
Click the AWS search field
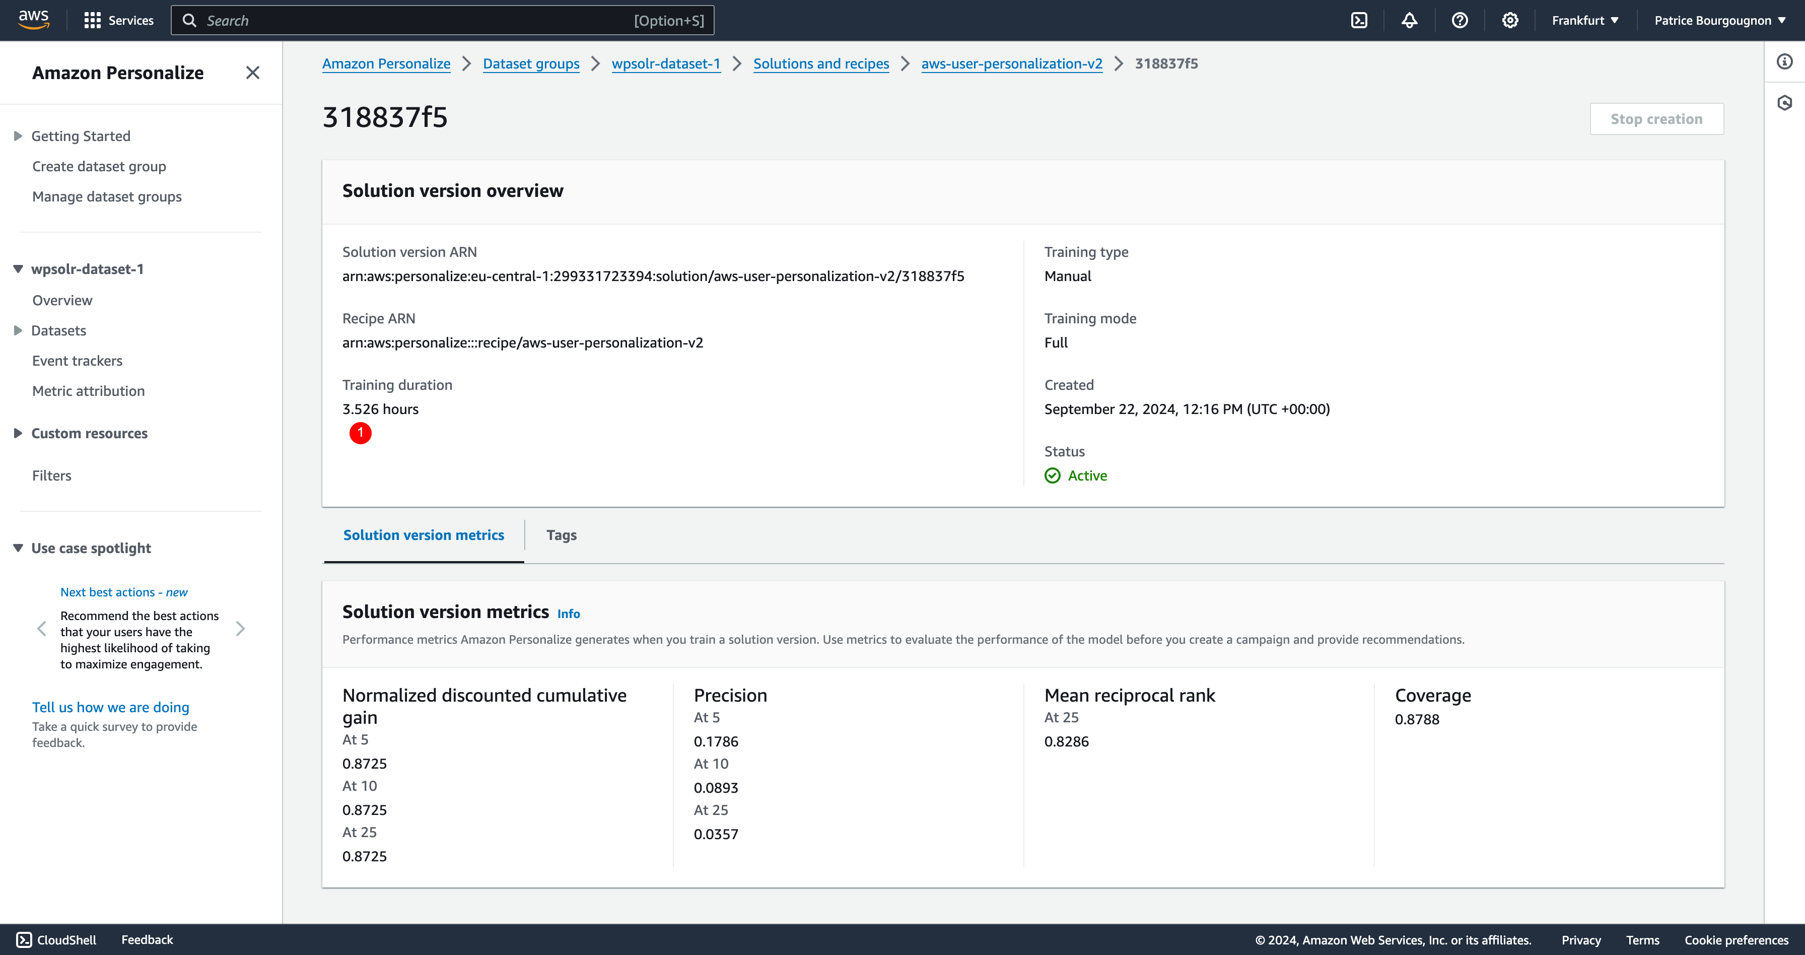pyautogui.click(x=442, y=20)
